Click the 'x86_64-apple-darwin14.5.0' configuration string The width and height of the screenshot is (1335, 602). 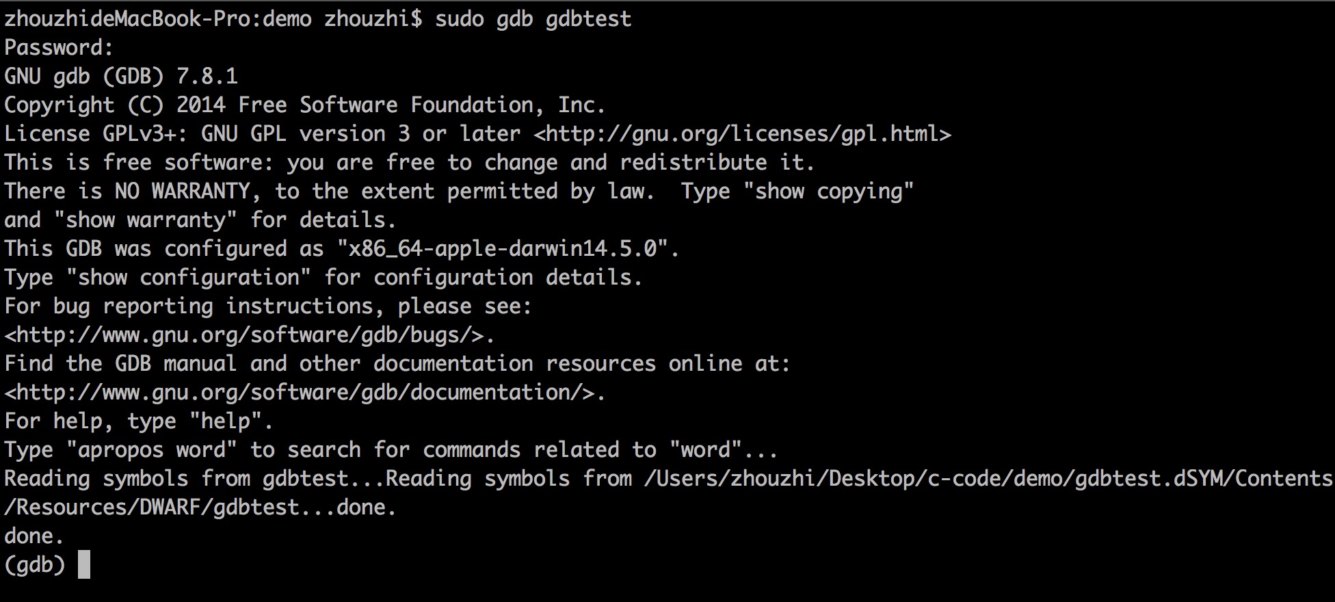coord(503,249)
